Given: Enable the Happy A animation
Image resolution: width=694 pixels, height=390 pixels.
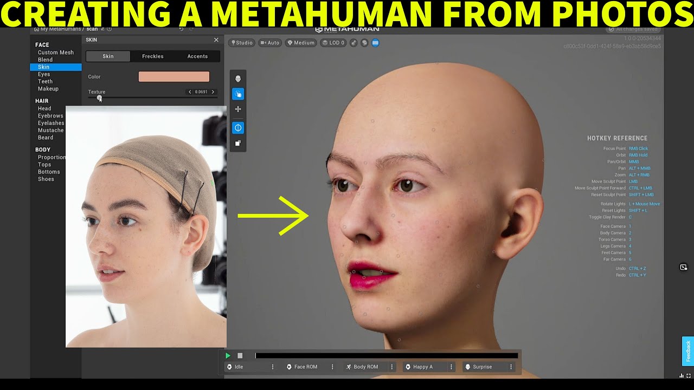Looking at the screenshot, I should 423,367.
